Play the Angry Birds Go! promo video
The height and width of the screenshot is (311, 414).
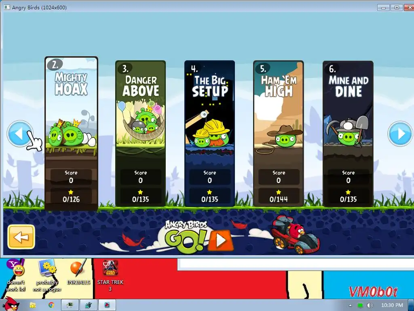(220, 240)
